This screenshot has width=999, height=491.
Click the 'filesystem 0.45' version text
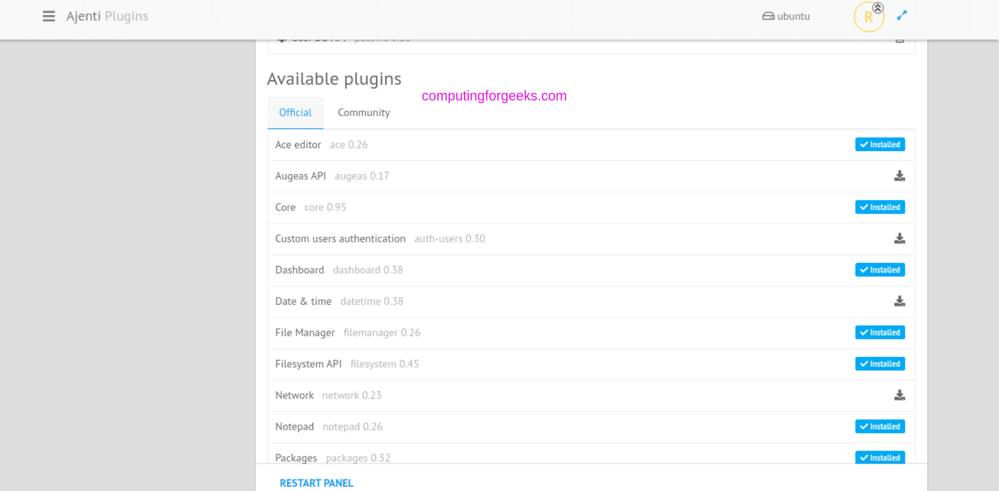click(385, 364)
